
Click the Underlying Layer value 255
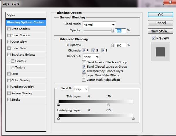tap(109, 110)
